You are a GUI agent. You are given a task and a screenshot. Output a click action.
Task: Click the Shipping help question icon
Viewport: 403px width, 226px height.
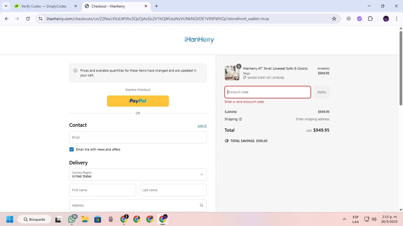[x=240, y=119]
